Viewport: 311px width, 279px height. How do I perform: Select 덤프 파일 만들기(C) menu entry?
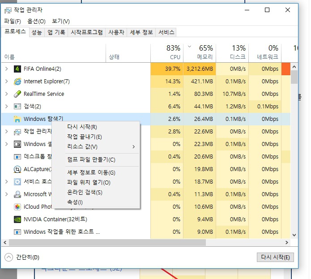(96, 160)
